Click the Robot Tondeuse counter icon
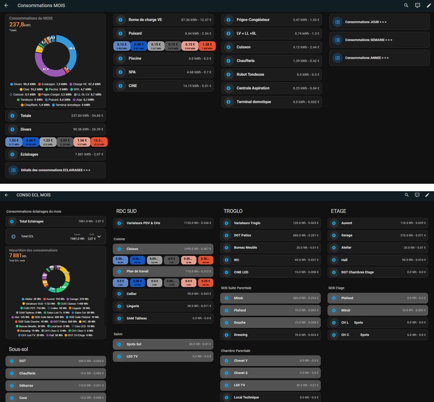Viewport: 434px width, 402px height. click(x=228, y=74)
